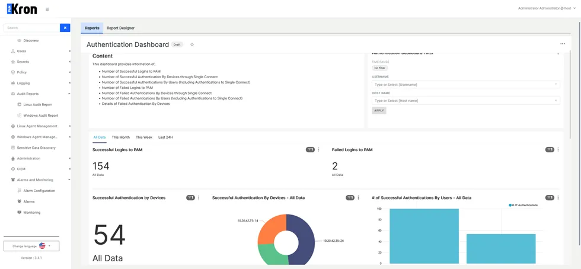Viewport: 581px width, 269px height.
Task: Open kebab menu of Devices - All Data chart
Action: click(358, 198)
